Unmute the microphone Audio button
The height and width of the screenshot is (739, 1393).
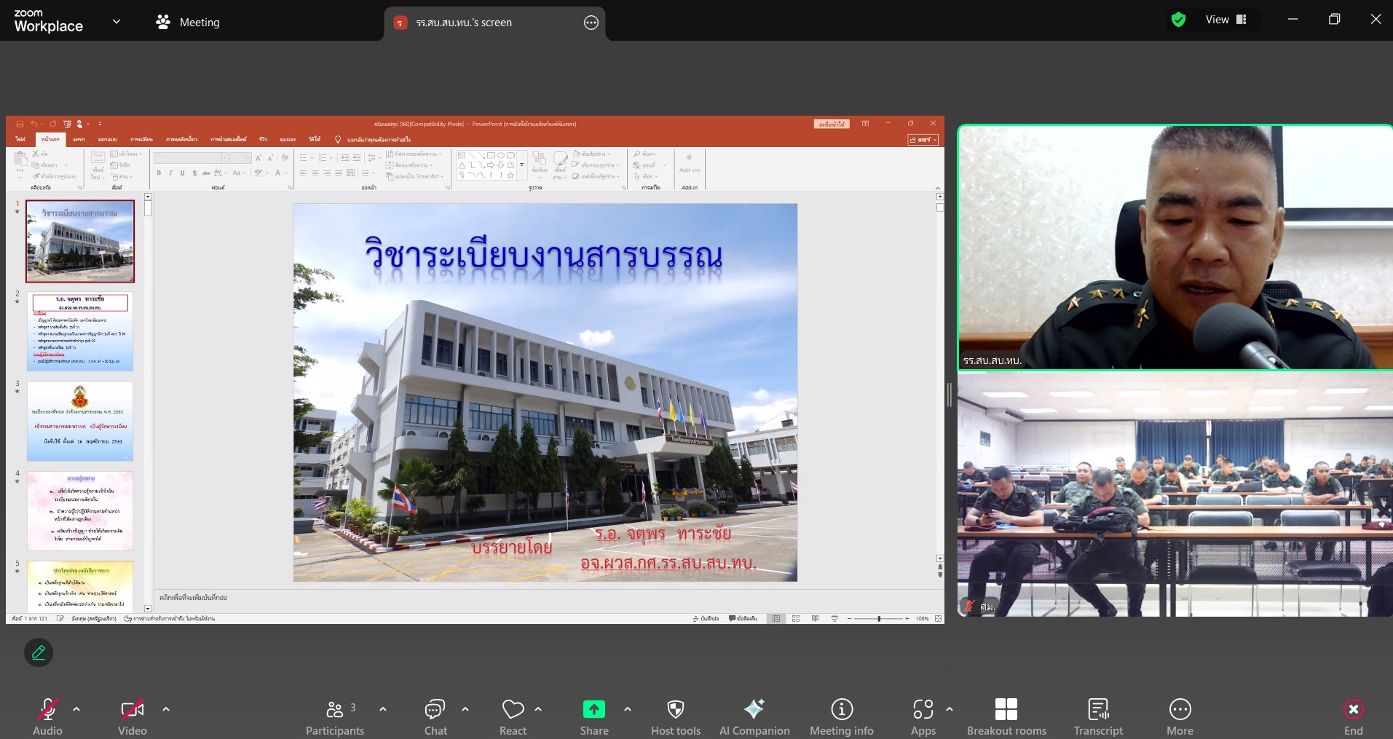tap(47, 717)
